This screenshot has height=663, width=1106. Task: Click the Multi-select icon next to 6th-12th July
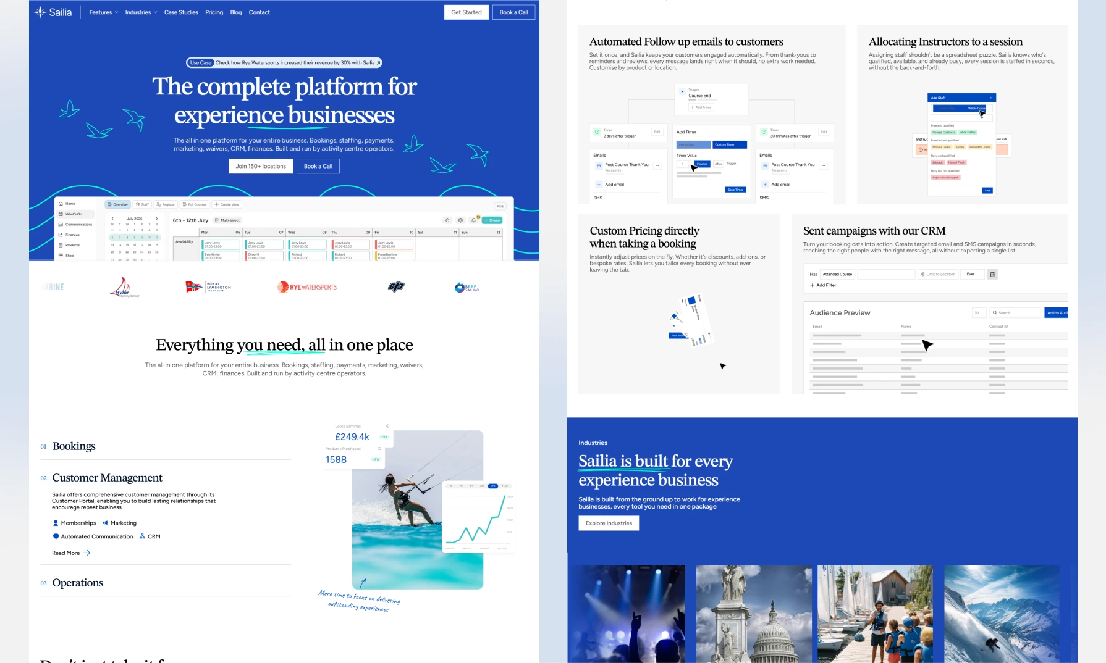(x=217, y=220)
